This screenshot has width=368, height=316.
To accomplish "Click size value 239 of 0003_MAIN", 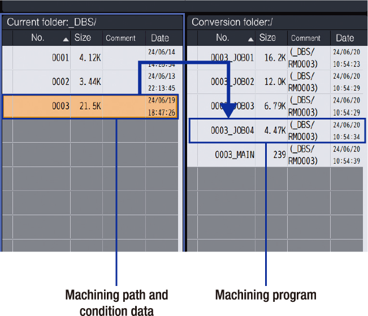I will coord(279,155).
